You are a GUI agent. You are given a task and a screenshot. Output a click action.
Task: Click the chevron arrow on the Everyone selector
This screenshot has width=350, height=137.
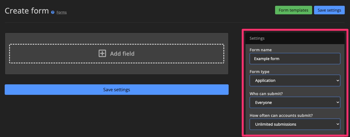tap(337, 103)
